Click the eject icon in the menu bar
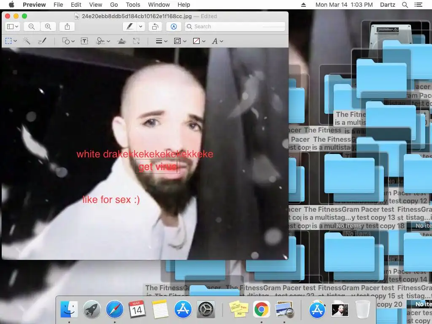Viewport: 432px width, 324px height. [303, 5]
